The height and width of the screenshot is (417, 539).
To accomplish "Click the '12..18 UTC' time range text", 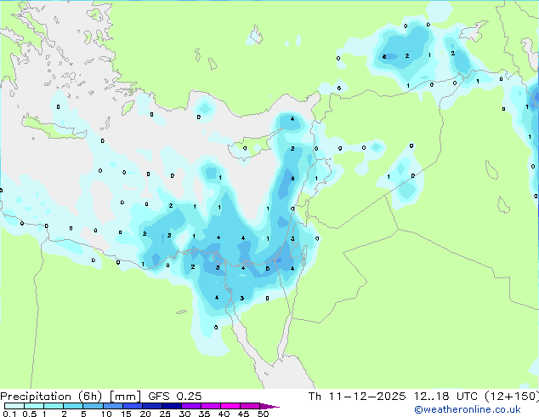I will coord(445,397).
